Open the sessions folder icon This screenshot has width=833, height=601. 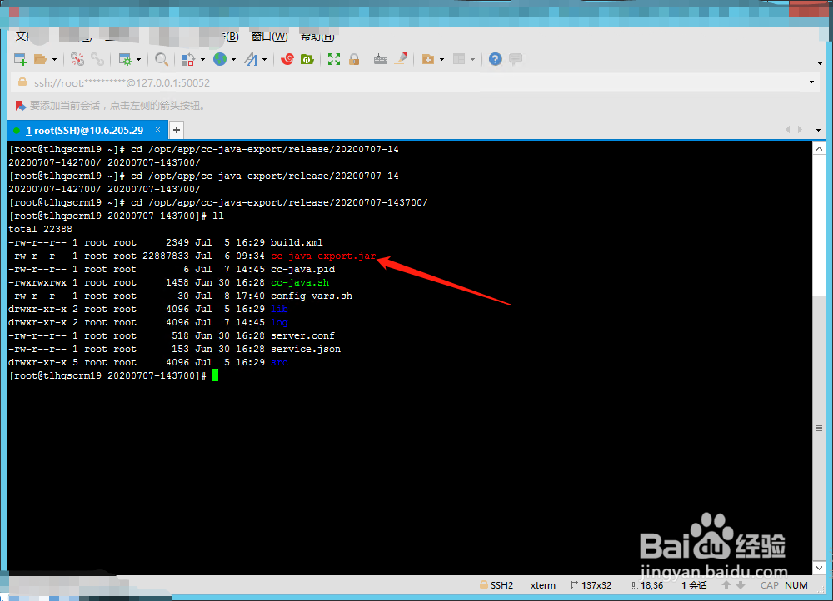coord(40,59)
